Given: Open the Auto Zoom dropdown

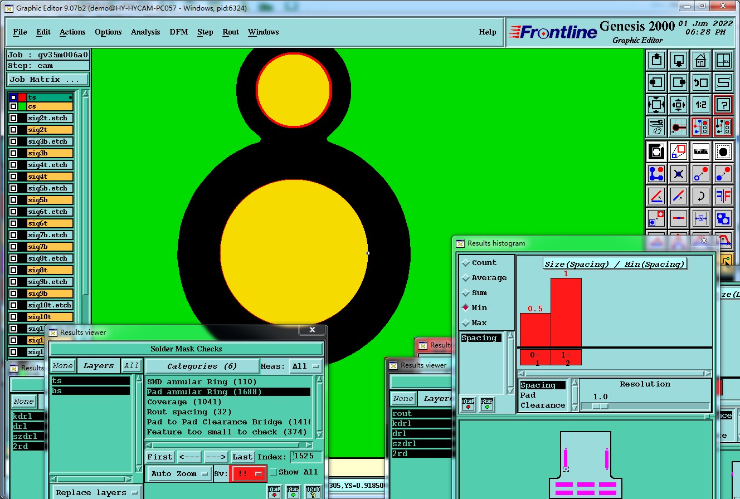Looking at the screenshot, I should [x=179, y=474].
